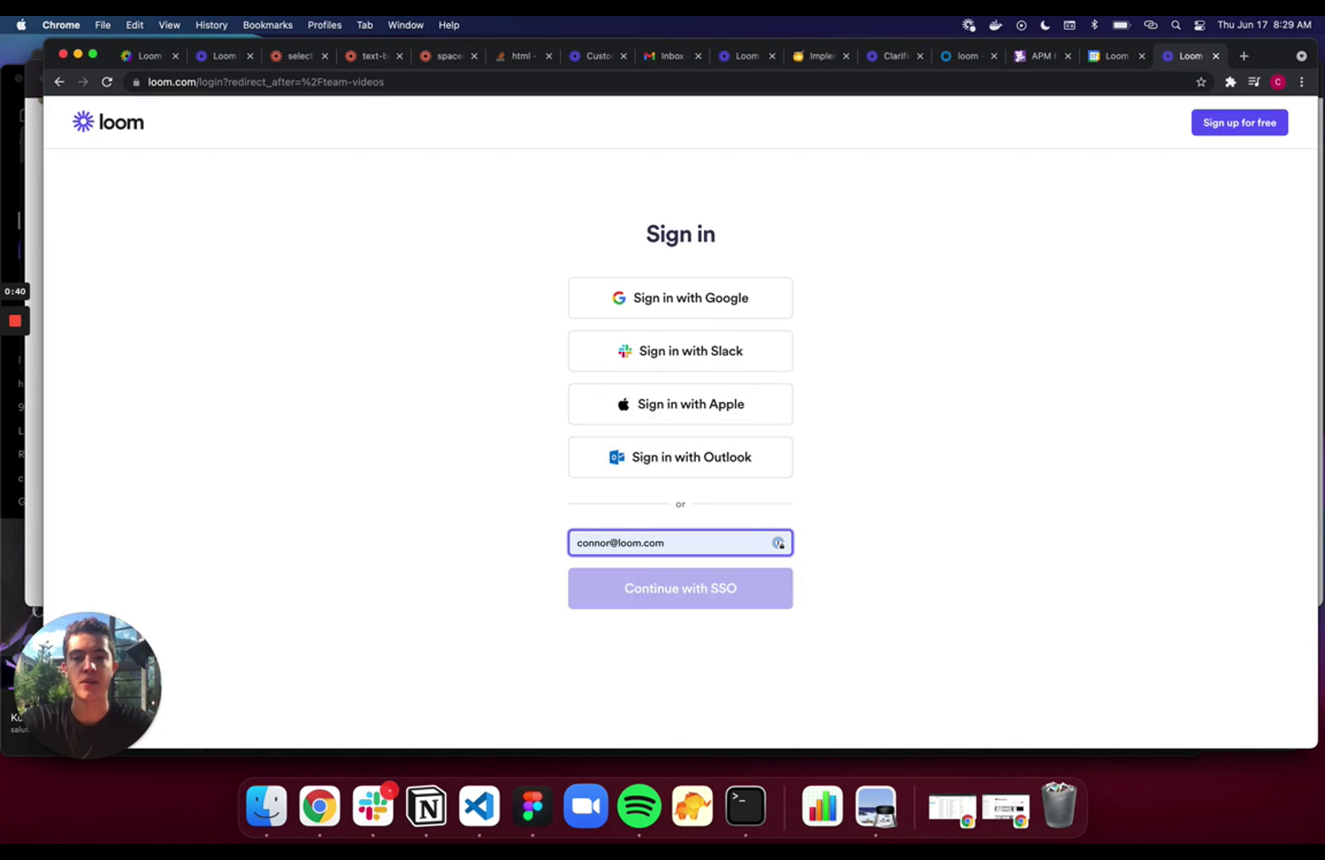Open Slack from the dock

[x=373, y=806]
